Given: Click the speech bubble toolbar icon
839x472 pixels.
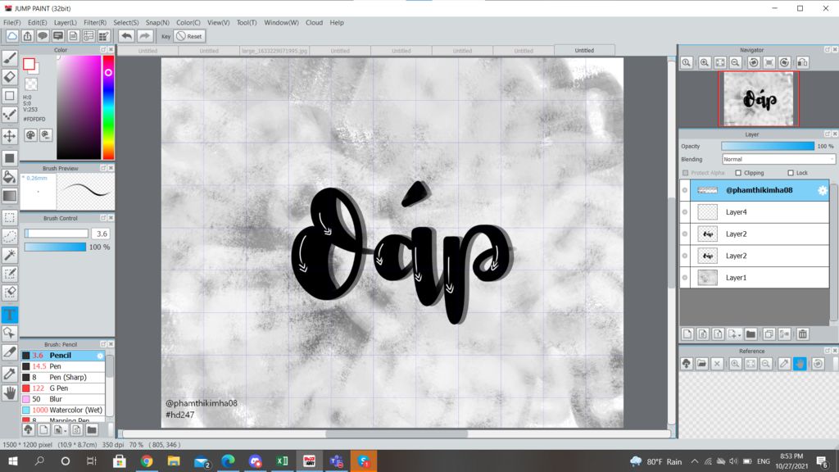Looking at the screenshot, I should [43, 36].
